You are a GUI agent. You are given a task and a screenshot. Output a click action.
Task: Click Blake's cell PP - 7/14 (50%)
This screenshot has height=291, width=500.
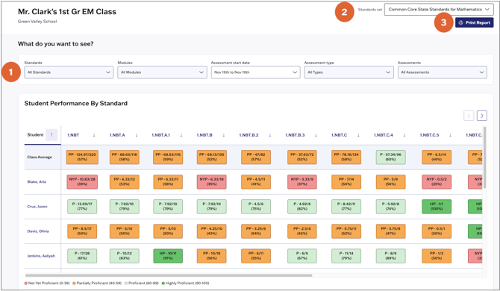pyautogui.click(x=346, y=181)
